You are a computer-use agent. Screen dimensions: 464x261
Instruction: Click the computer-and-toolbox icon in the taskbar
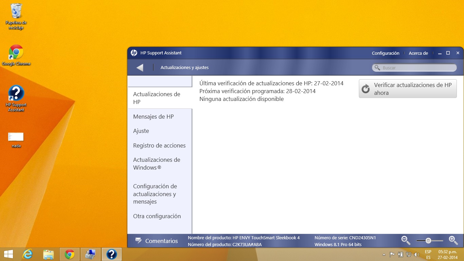[x=91, y=254]
